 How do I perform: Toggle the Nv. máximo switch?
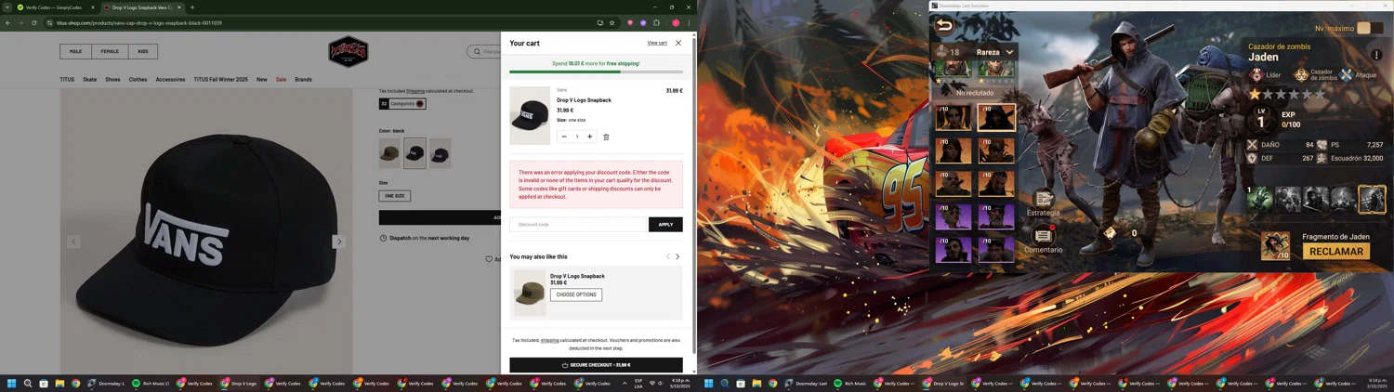click(1370, 28)
